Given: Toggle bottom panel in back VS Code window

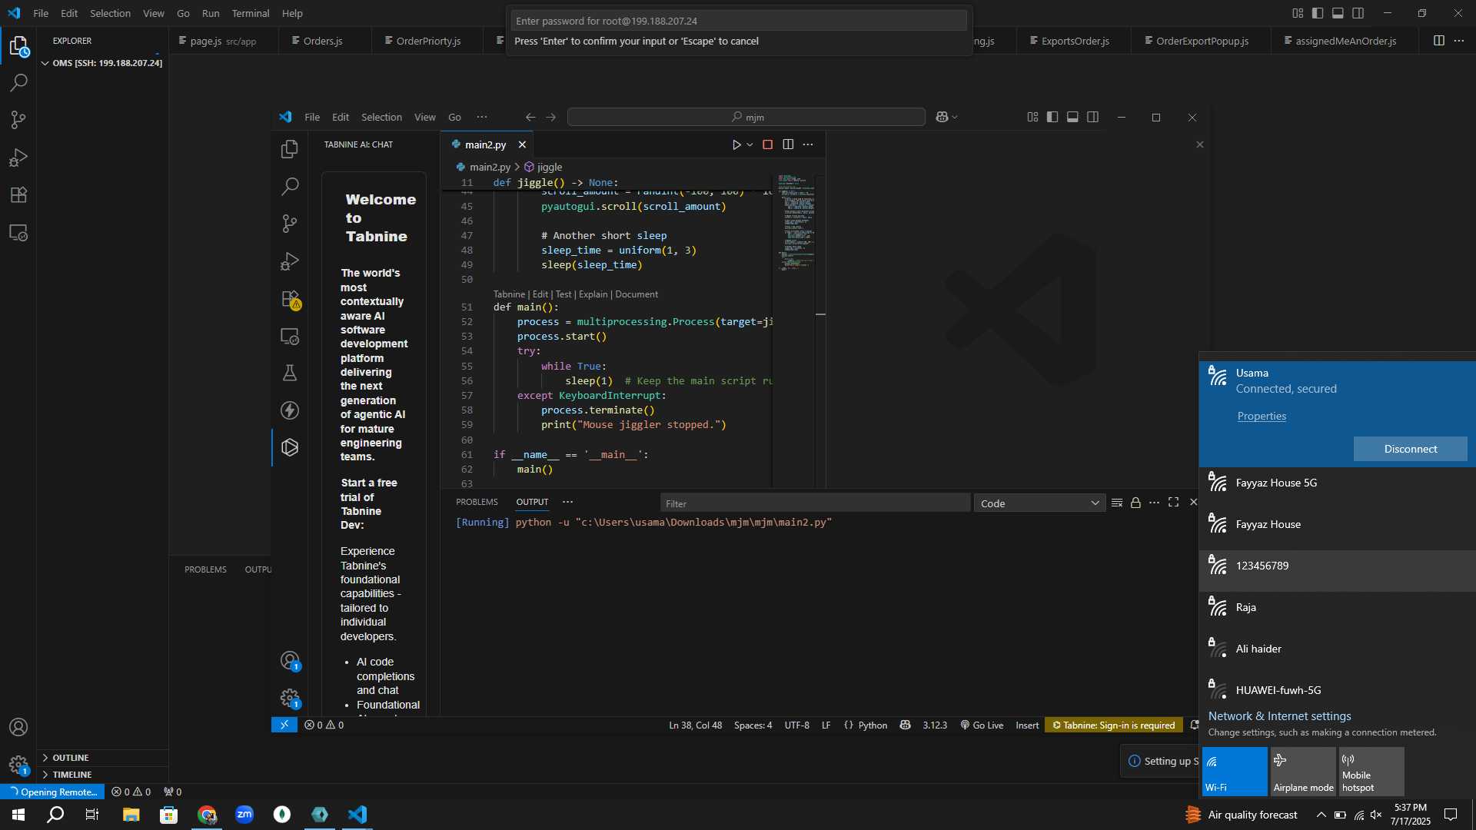Looking at the screenshot, I should tap(1338, 13).
